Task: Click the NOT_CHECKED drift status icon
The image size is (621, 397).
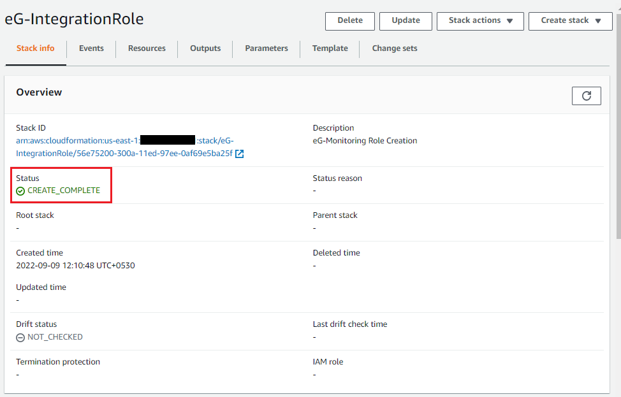Action: (x=20, y=337)
